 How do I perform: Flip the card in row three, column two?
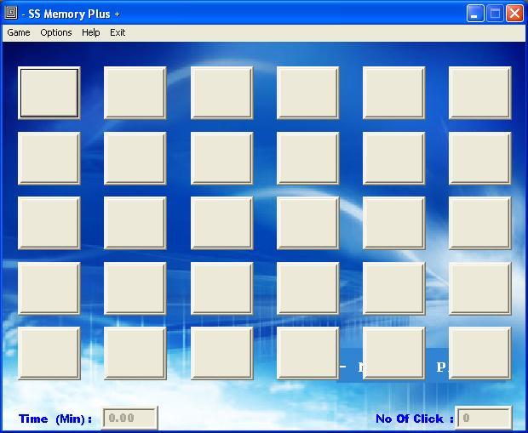[x=135, y=223]
